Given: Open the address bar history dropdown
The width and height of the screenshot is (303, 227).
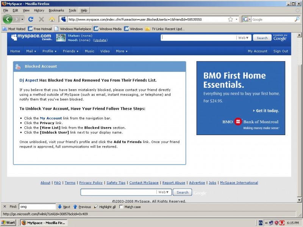Looking at the screenshot, I should (x=236, y=19).
